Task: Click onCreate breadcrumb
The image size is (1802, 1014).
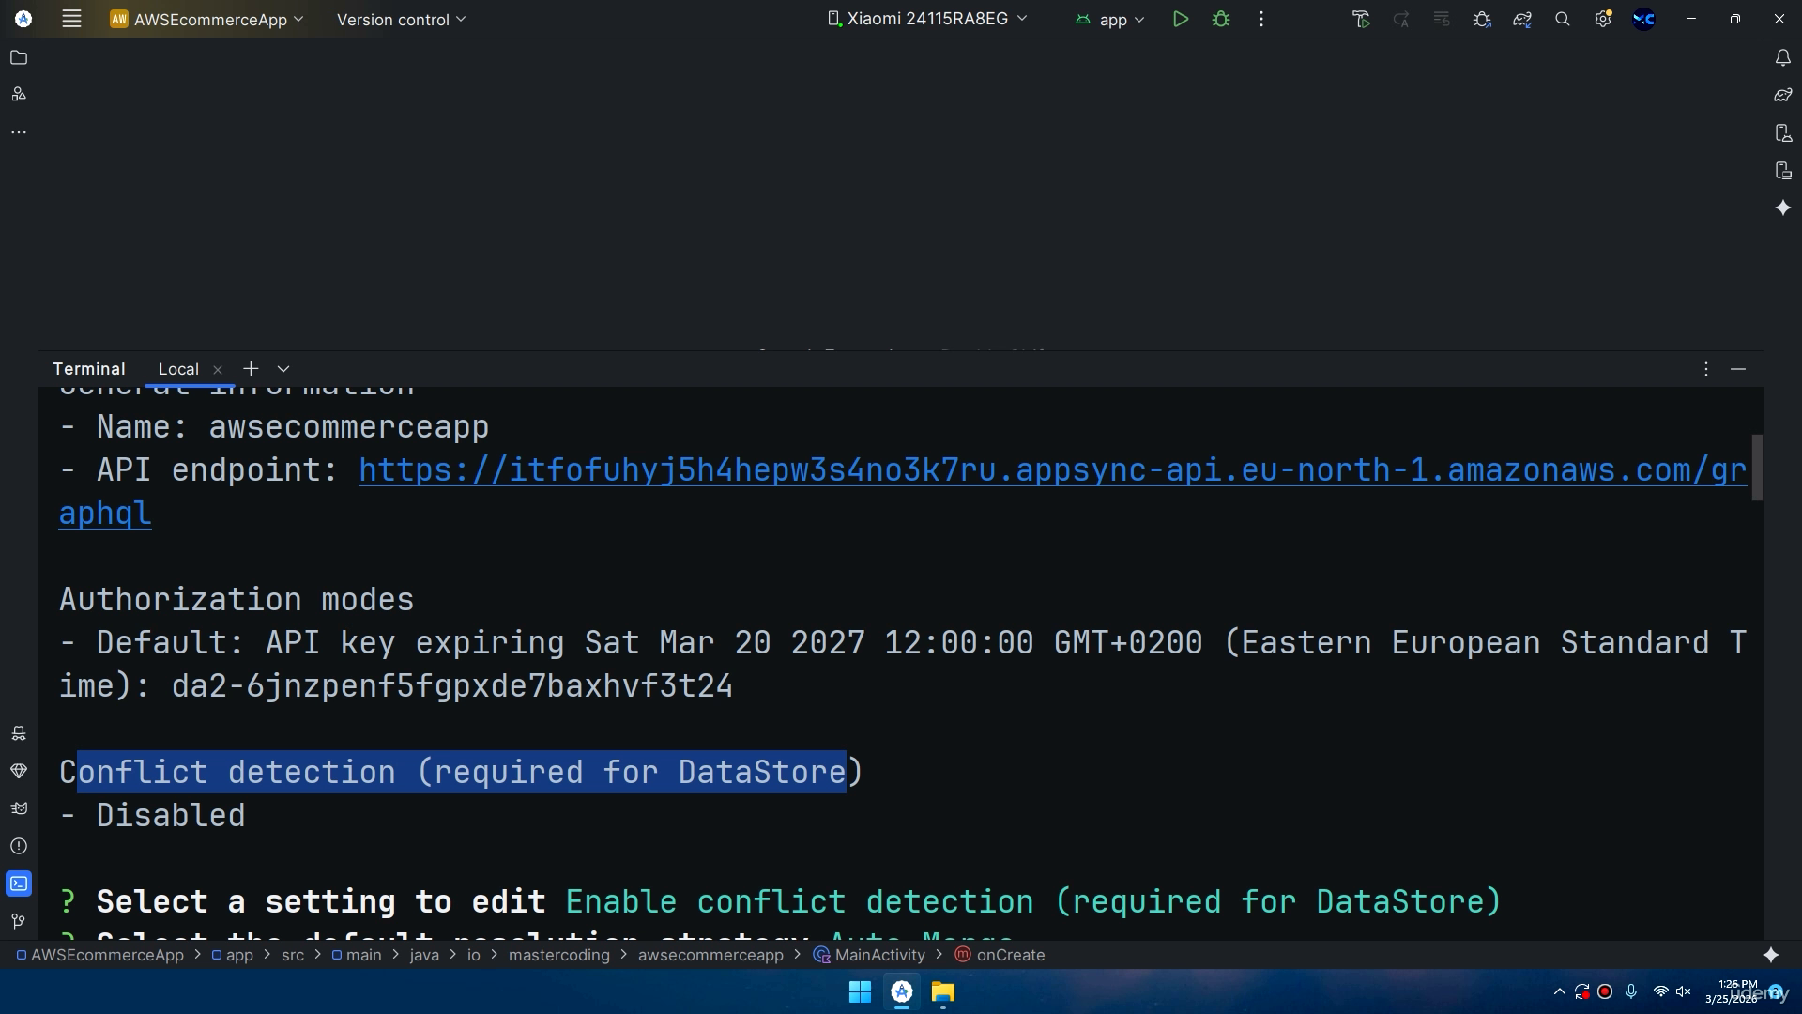Action: pos(1000,955)
